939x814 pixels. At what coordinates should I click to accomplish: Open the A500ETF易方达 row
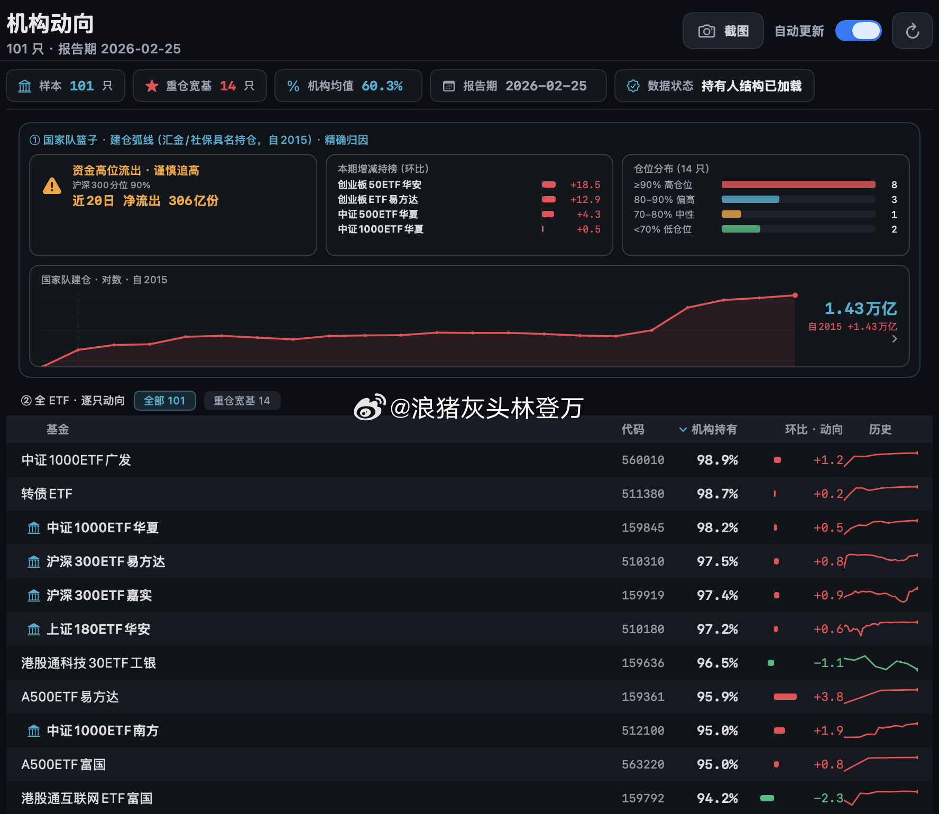click(x=469, y=697)
